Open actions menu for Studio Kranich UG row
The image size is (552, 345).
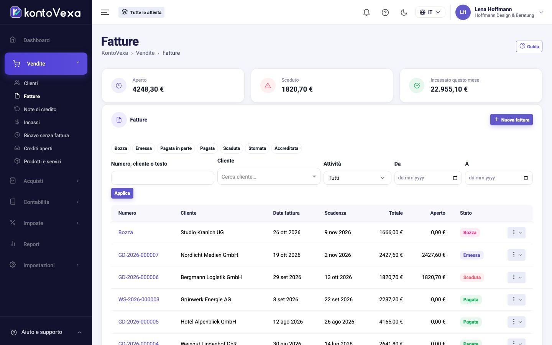(516, 233)
